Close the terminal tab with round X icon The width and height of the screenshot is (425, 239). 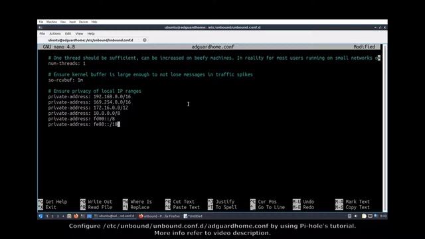pyautogui.click(x=145, y=40)
